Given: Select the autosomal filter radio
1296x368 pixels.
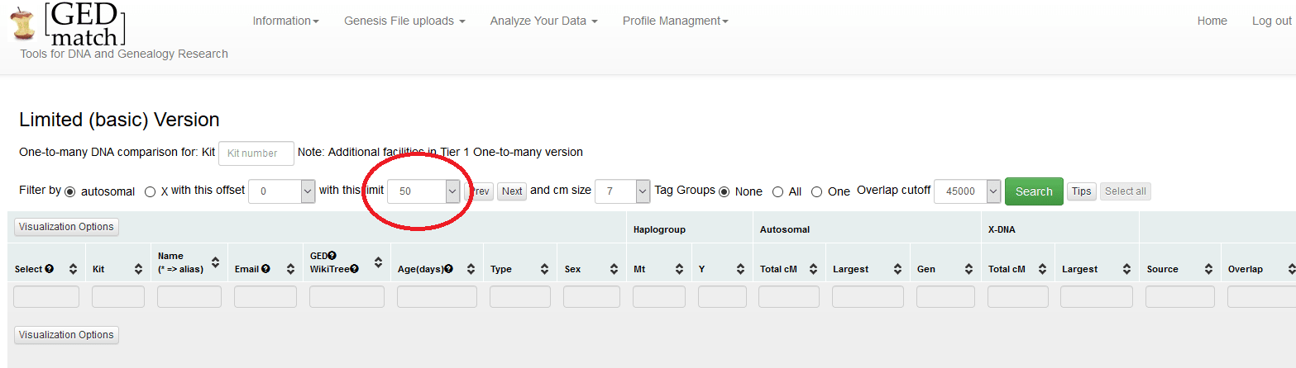Looking at the screenshot, I should [x=69, y=191].
